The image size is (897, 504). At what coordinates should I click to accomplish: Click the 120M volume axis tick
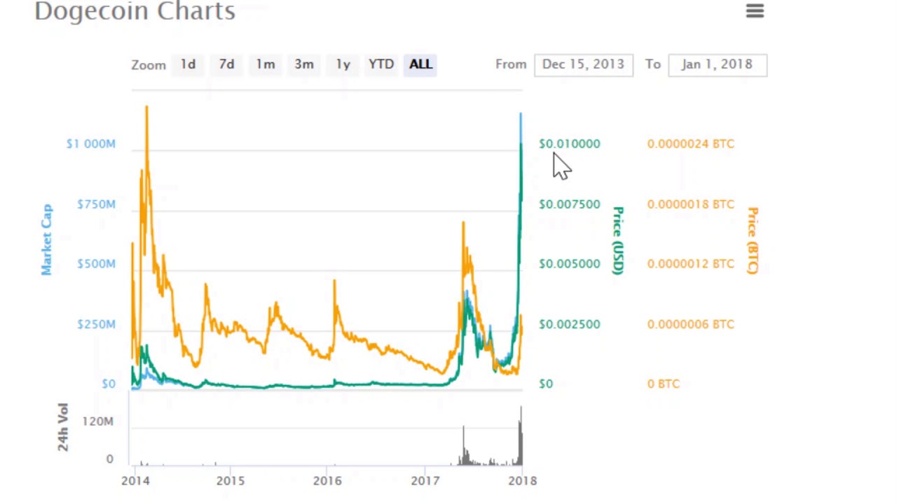click(97, 421)
